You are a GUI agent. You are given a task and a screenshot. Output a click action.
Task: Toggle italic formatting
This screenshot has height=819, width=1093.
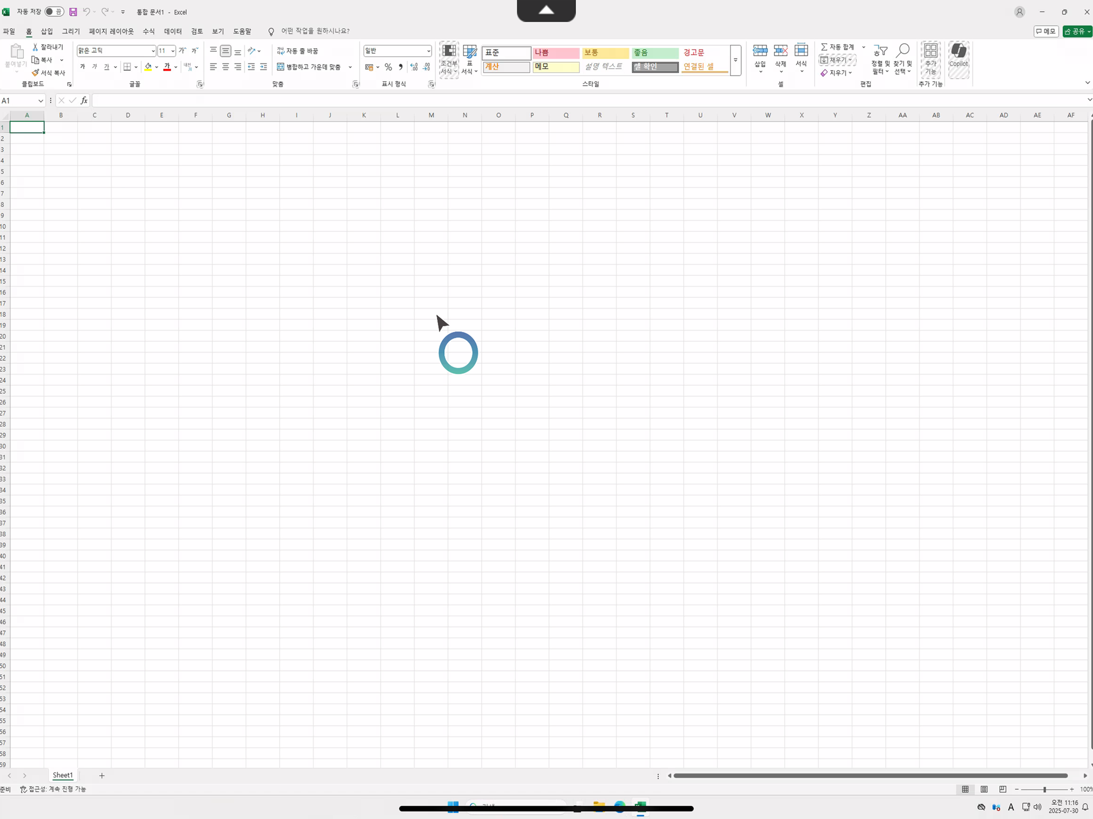[94, 67]
